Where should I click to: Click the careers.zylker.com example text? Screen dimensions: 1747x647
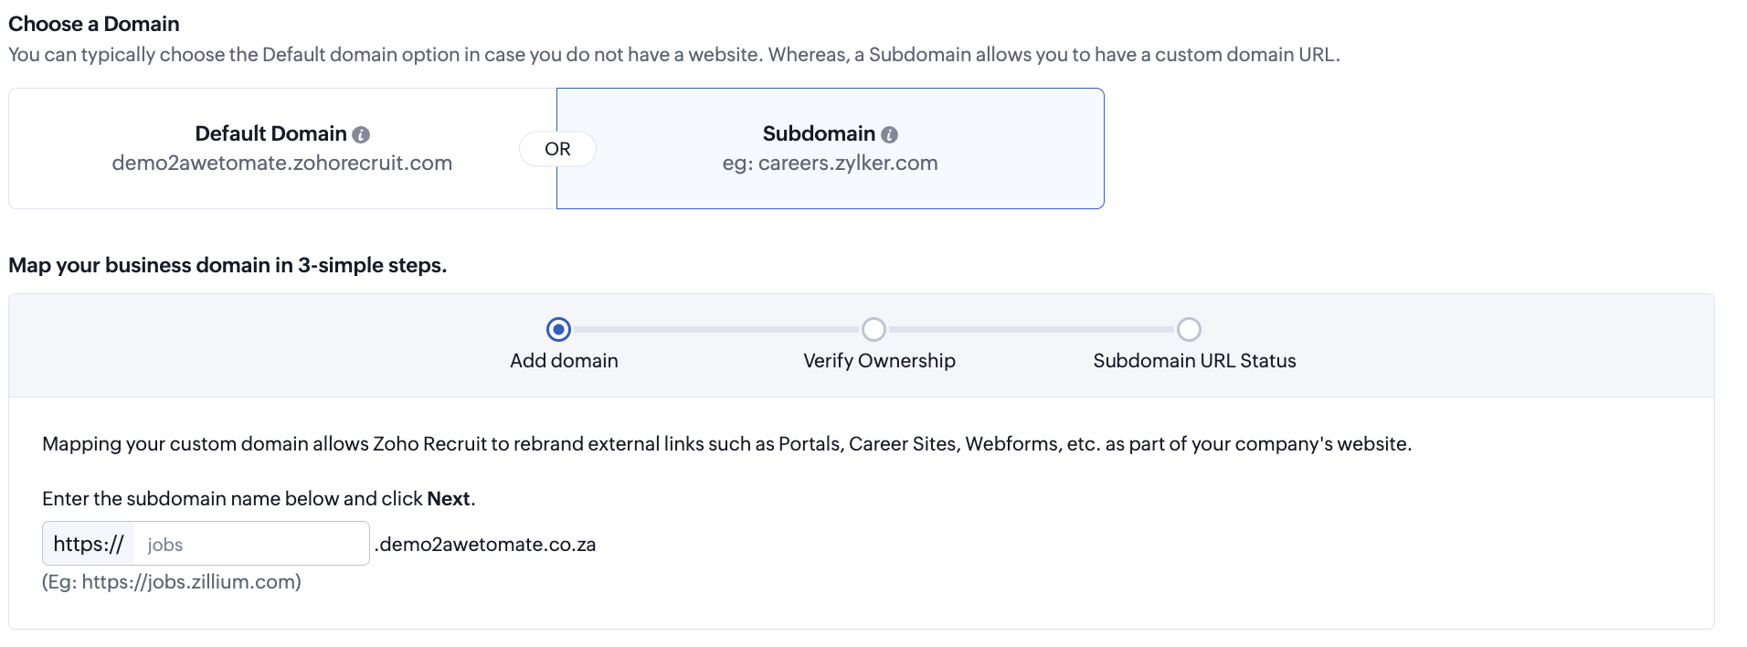pyautogui.click(x=847, y=164)
